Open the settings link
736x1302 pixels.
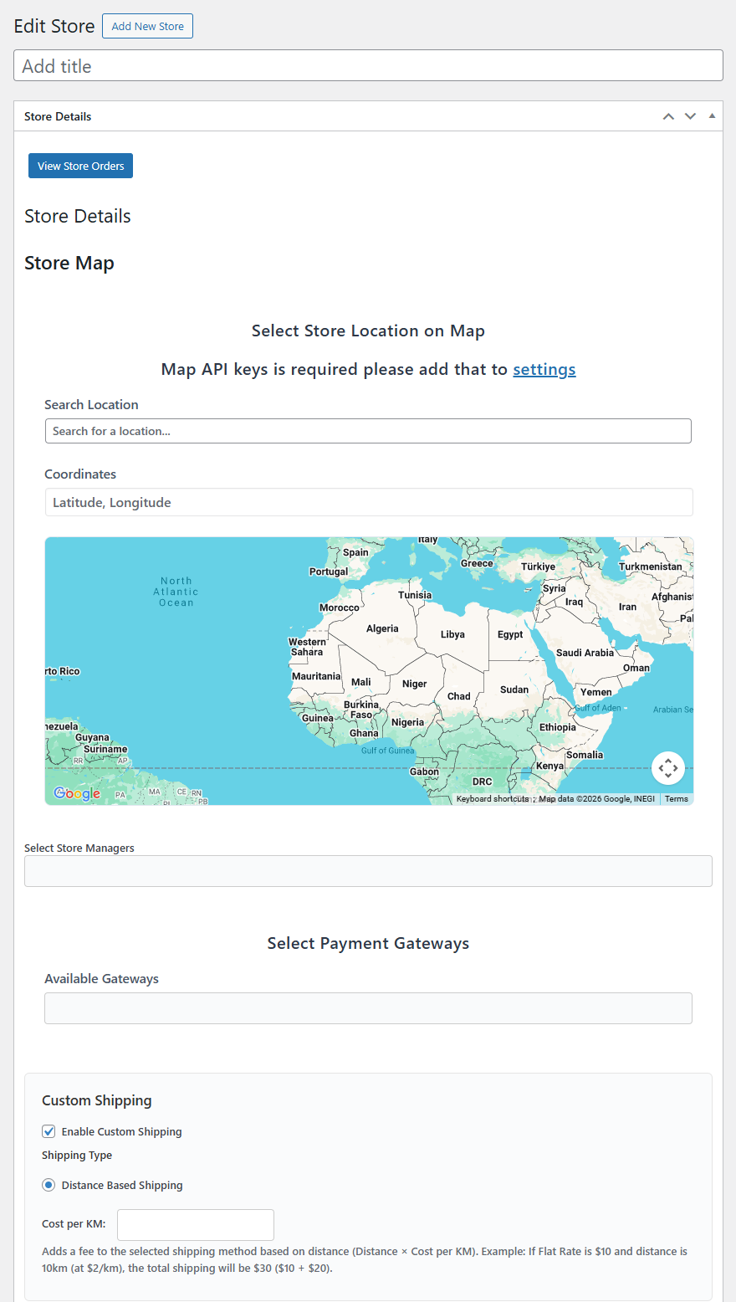click(544, 369)
